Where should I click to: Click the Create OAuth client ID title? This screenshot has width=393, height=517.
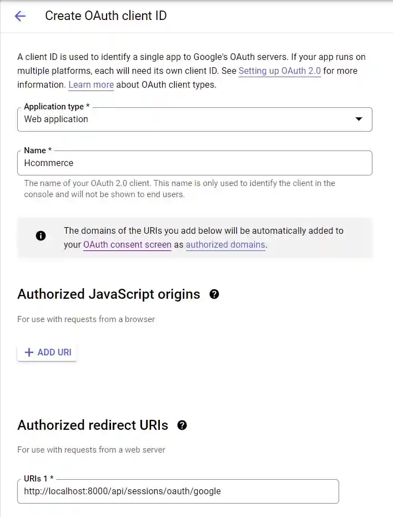pyautogui.click(x=105, y=16)
